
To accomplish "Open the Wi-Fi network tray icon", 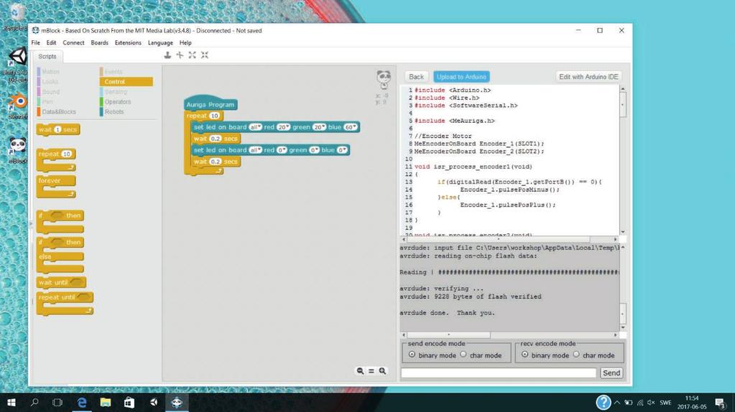I will (x=640, y=402).
